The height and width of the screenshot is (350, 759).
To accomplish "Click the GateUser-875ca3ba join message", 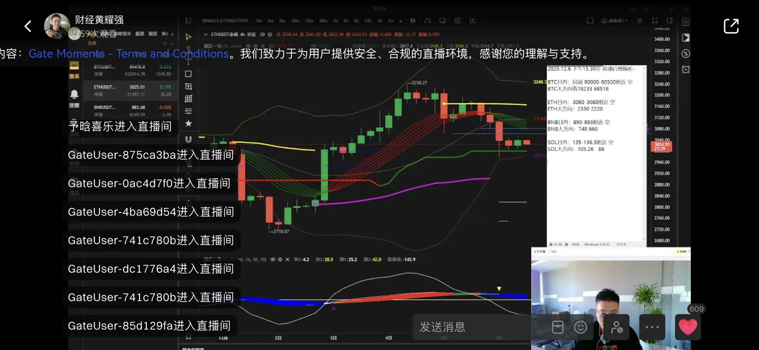I will 151,155.
